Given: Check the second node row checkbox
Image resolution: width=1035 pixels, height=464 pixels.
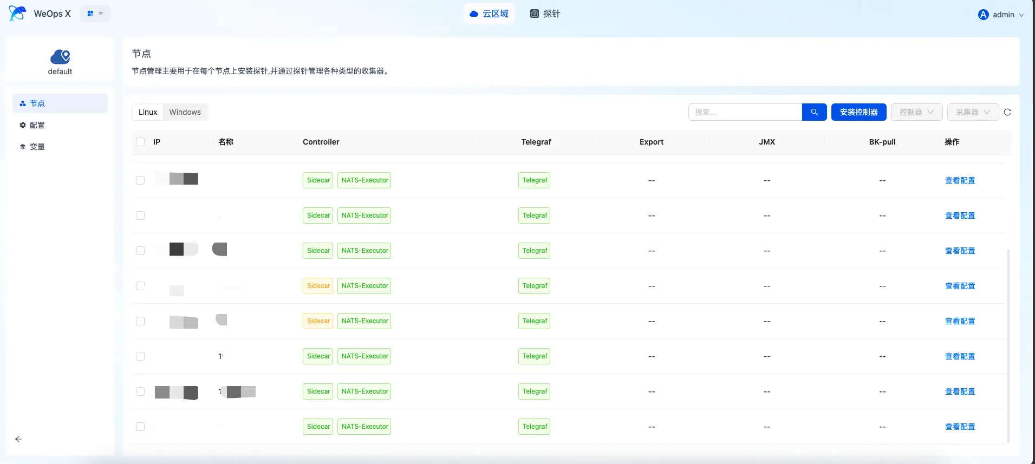Looking at the screenshot, I should pos(140,215).
